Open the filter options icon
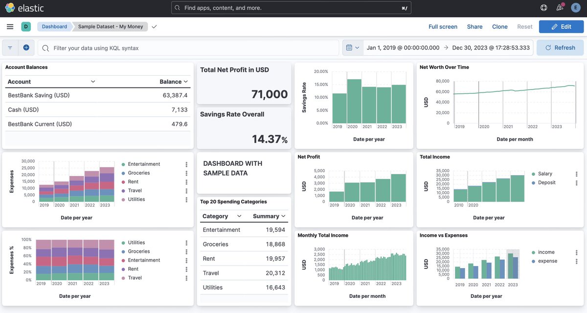Viewport: 587px width, 313px height. pos(10,47)
